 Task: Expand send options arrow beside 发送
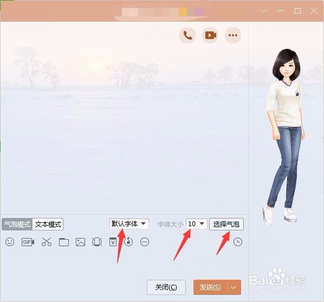234,287
